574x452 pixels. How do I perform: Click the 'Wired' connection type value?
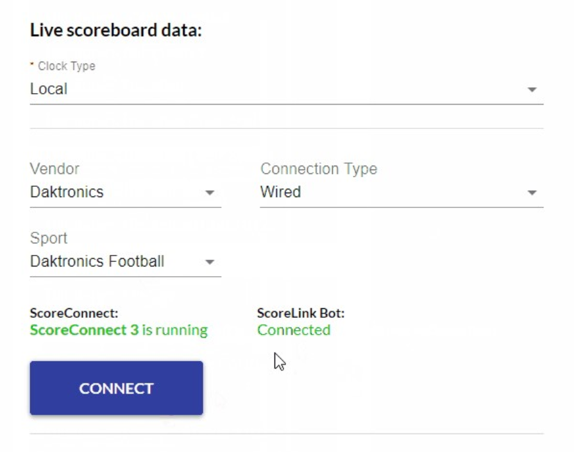pos(281,192)
